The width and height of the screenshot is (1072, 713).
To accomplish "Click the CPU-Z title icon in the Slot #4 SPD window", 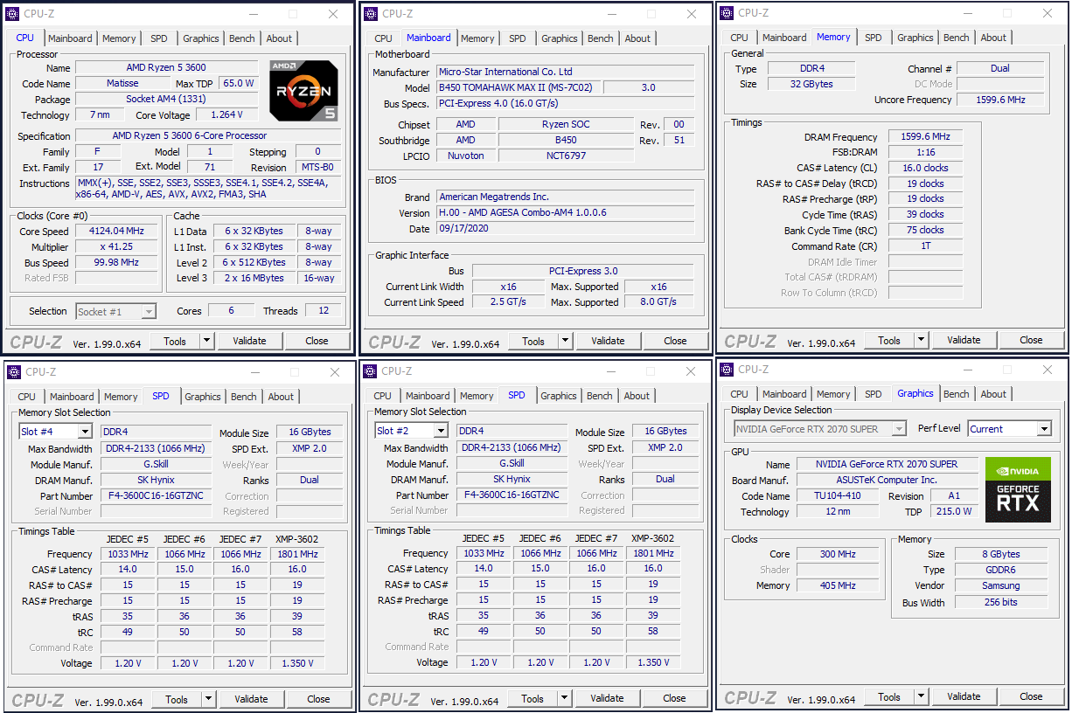I will 13,372.
